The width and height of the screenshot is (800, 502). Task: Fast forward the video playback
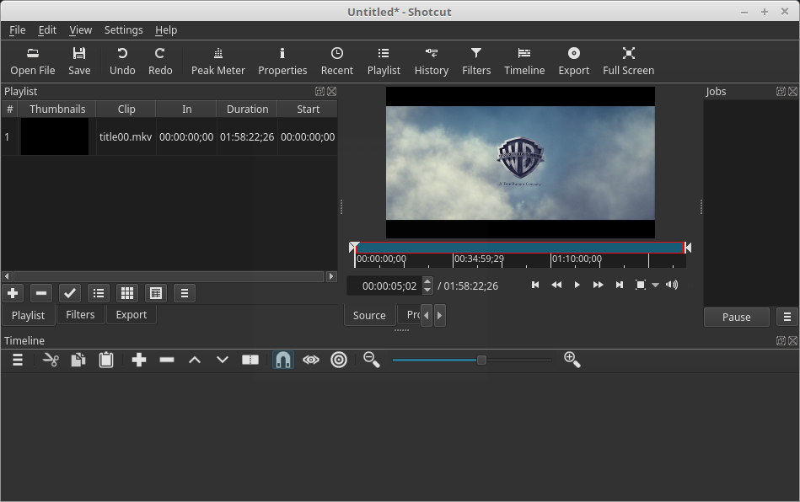pyautogui.click(x=598, y=285)
